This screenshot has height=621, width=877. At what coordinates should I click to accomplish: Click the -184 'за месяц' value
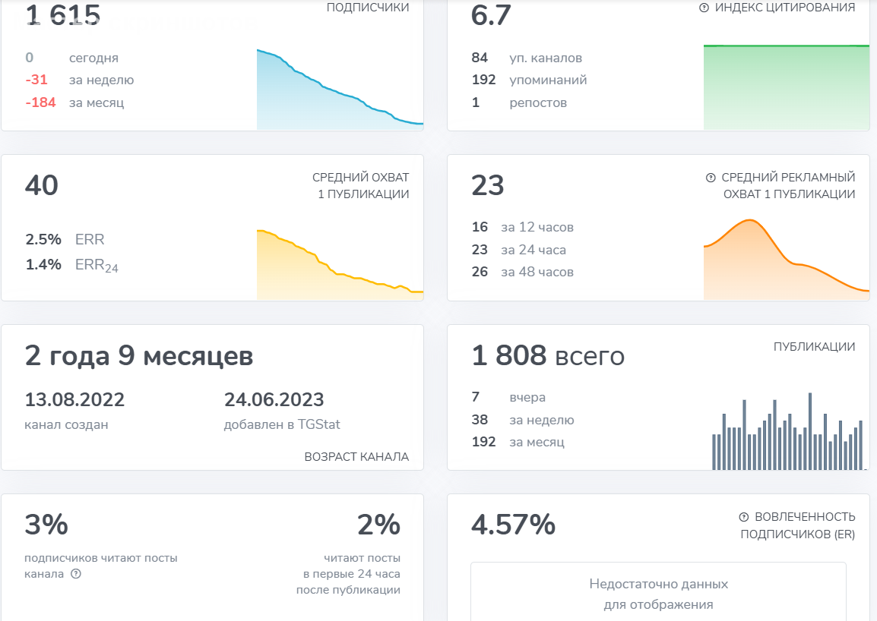40,102
